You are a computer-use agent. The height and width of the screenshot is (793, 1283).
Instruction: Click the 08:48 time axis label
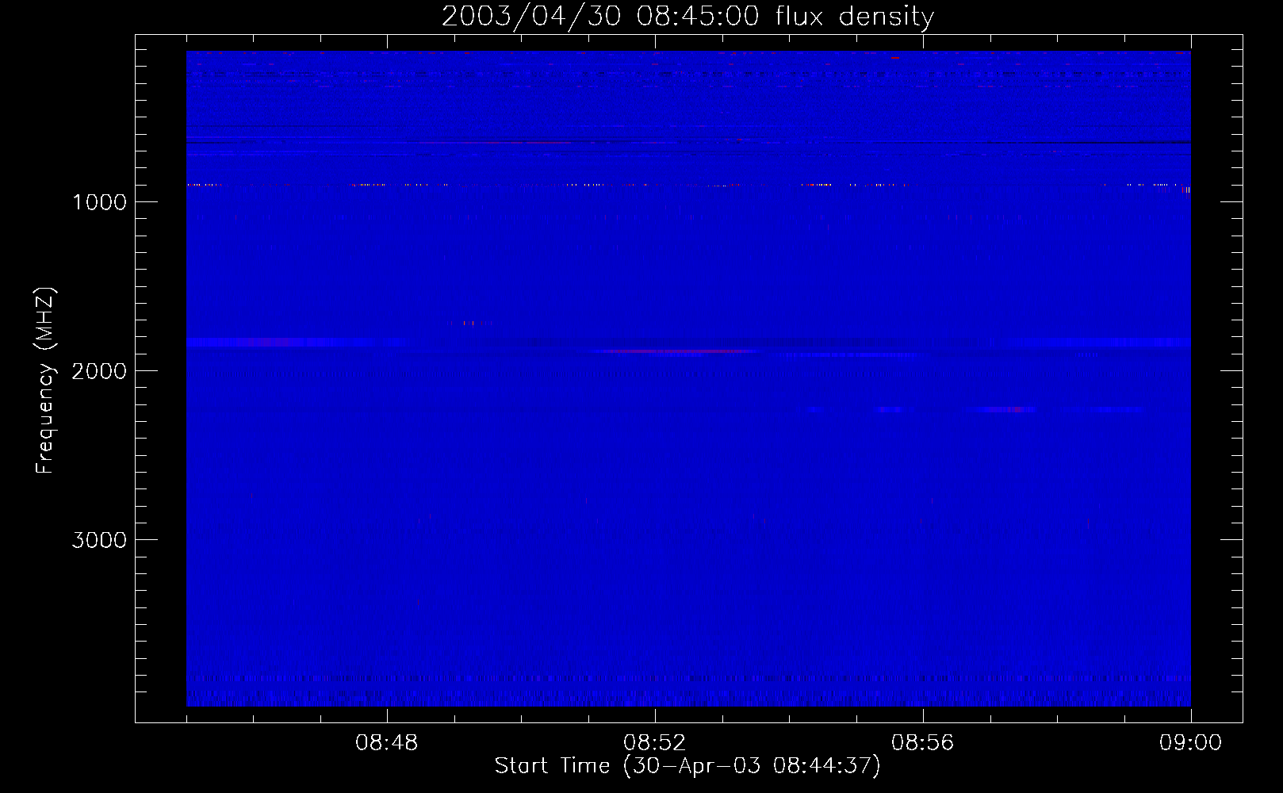click(x=386, y=743)
